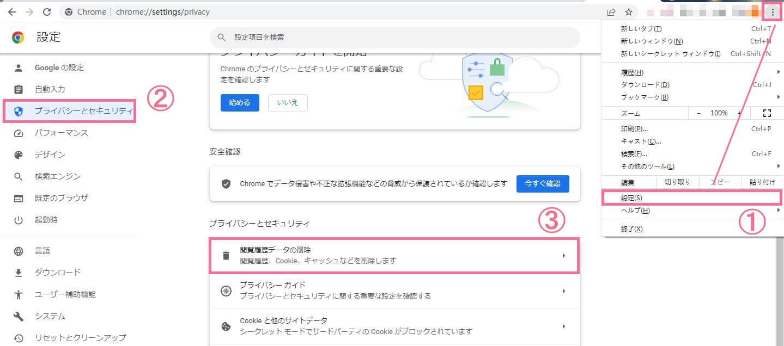Click the 始める button
The image size is (784, 346).
click(240, 103)
